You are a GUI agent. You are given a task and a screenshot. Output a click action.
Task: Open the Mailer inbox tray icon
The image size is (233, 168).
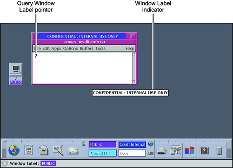click(x=73, y=151)
